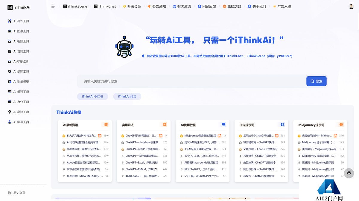This screenshot has height=201, width=359.
Task: Open article 用TOME快速做出PPT
Action: pyautogui.click(x=202, y=142)
